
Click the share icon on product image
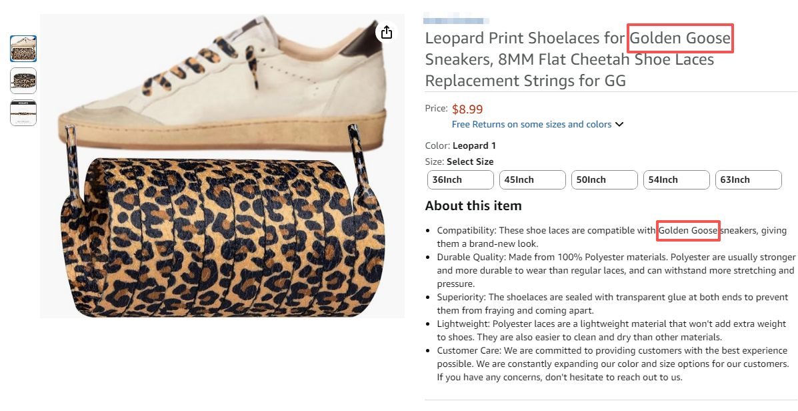[386, 32]
